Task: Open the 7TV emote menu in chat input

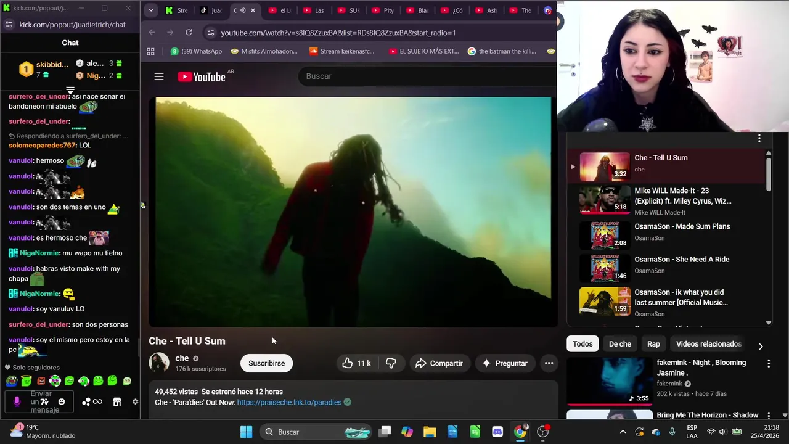Action: pos(44,402)
